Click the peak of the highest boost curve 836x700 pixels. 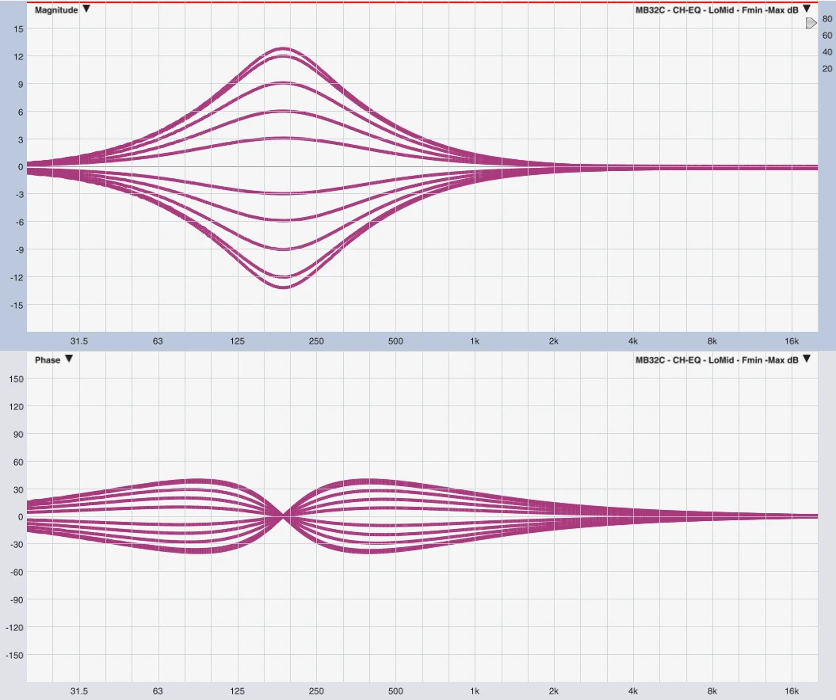click(x=284, y=49)
